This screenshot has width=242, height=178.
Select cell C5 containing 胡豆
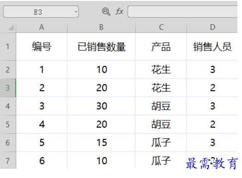pyautogui.click(x=161, y=125)
